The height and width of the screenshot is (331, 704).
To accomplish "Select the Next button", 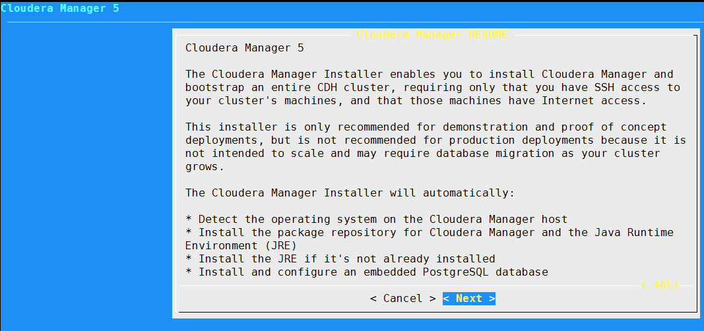I will [469, 299].
